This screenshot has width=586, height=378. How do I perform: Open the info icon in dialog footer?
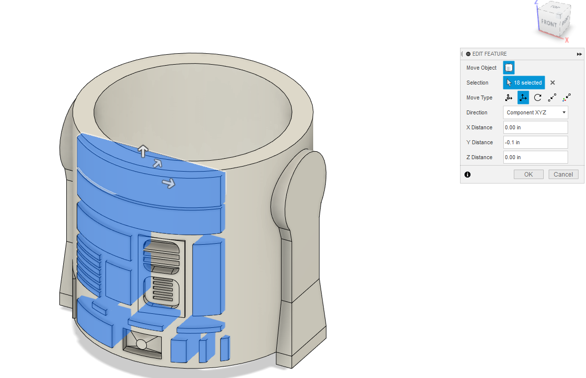tap(468, 175)
